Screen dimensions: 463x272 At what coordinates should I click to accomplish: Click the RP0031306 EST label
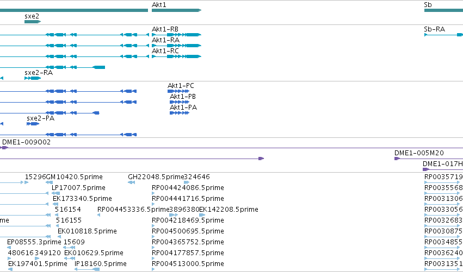pos(443,199)
